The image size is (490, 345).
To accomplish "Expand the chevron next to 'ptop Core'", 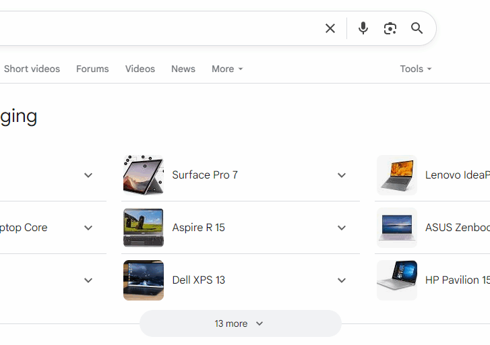I will click(88, 228).
